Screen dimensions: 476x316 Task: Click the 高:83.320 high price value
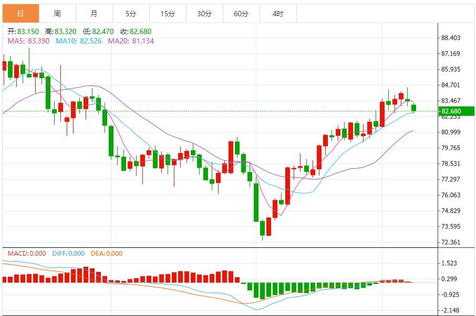tap(61, 31)
